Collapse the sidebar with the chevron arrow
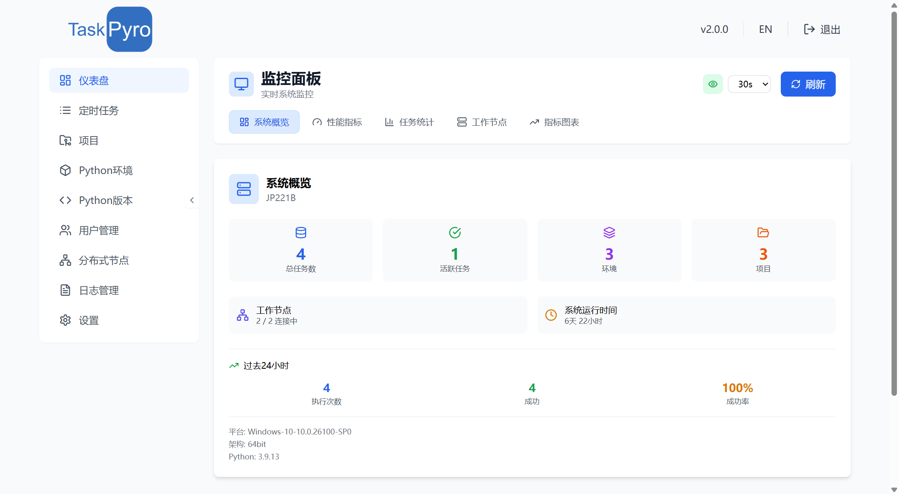Viewport: 899px width, 494px height. coord(192,200)
